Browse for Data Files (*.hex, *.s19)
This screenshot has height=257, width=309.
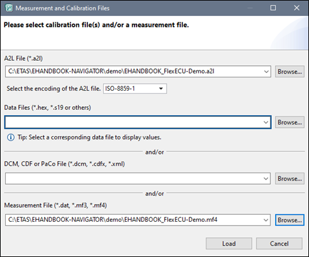(x=290, y=122)
